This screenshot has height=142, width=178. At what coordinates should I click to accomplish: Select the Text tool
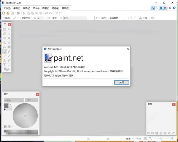coord(4,65)
